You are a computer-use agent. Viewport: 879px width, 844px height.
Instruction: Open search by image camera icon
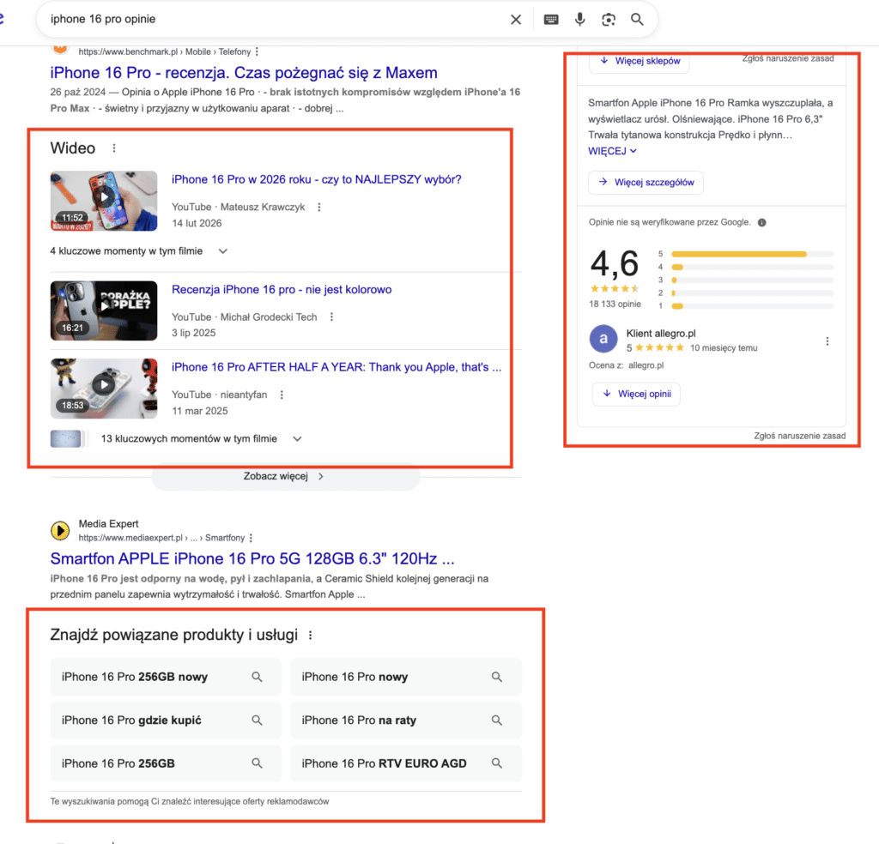[609, 20]
